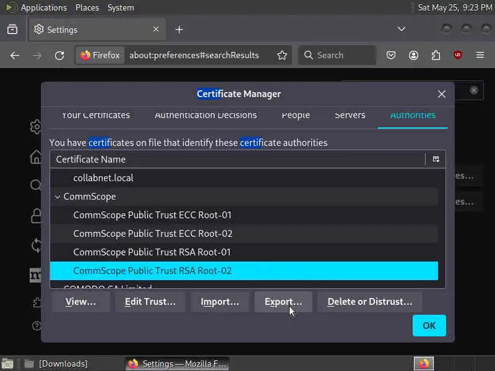Click the Firefox View icon
Image resolution: width=495 pixels, height=371 pixels.
point(12,29)
